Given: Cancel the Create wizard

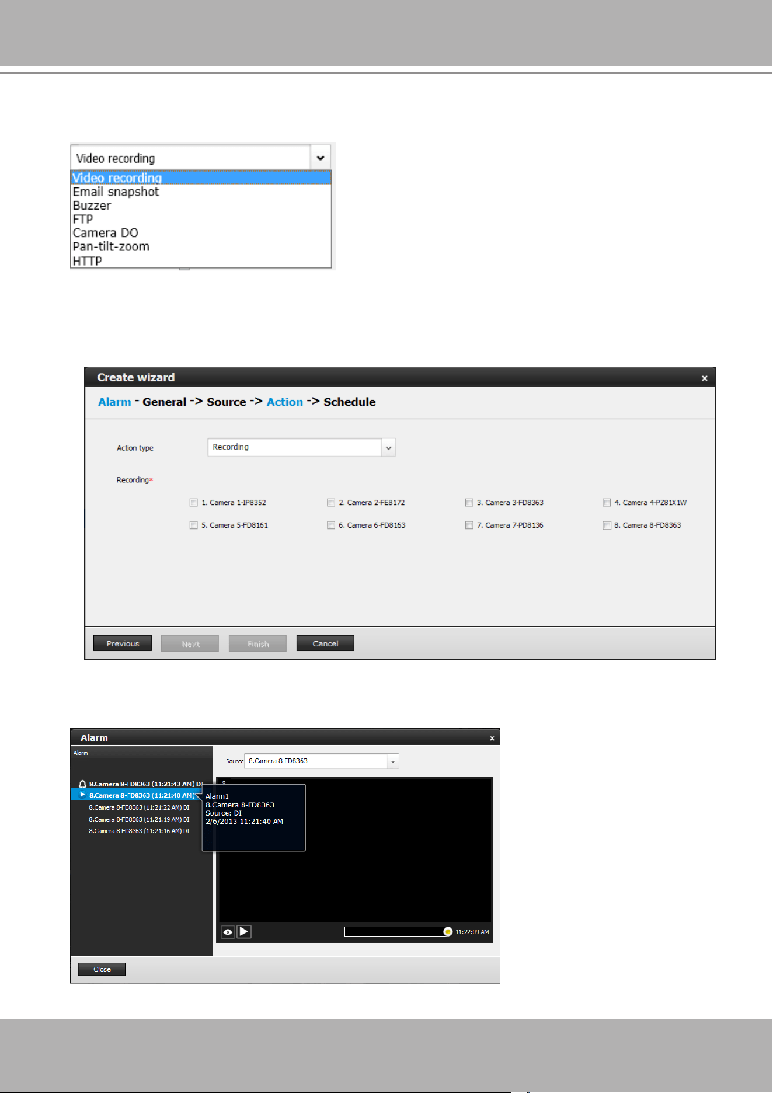Looking at the screenshot, I should tap(325, 643).
